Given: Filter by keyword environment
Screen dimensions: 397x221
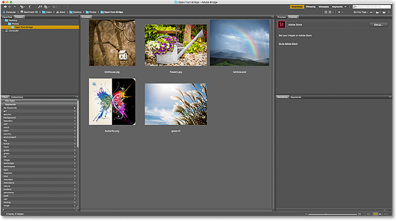Looking at the screenshot, I should pos(39,137).
